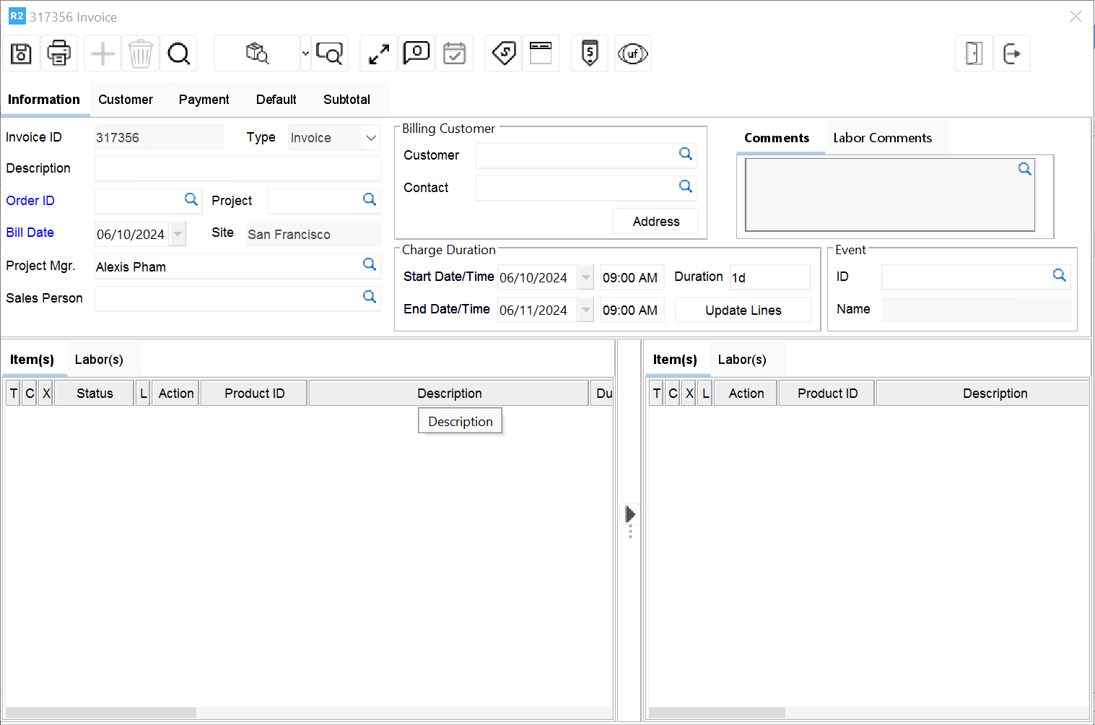Click the price tag toolbar icon
Screen dimensions: 1095x725
(503, 53)
